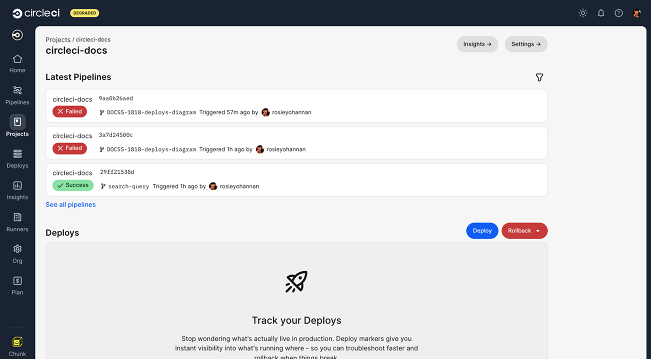Navigate to Runners via sidebar icon

tap(17, 222)
